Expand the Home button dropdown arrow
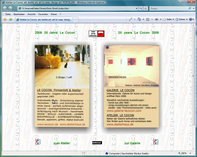 point(143,19)
